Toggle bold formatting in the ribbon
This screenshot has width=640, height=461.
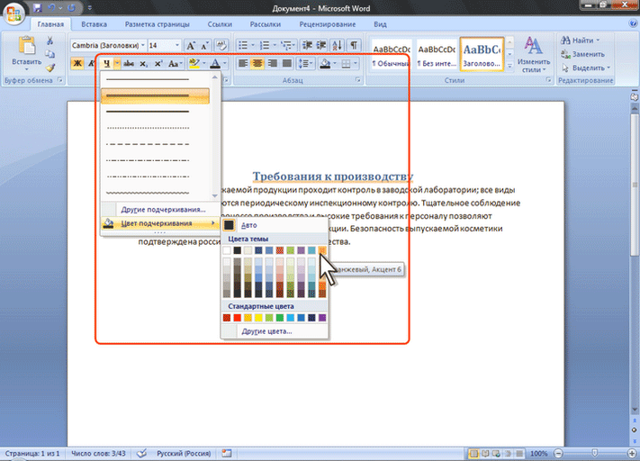tap(77, 63)
